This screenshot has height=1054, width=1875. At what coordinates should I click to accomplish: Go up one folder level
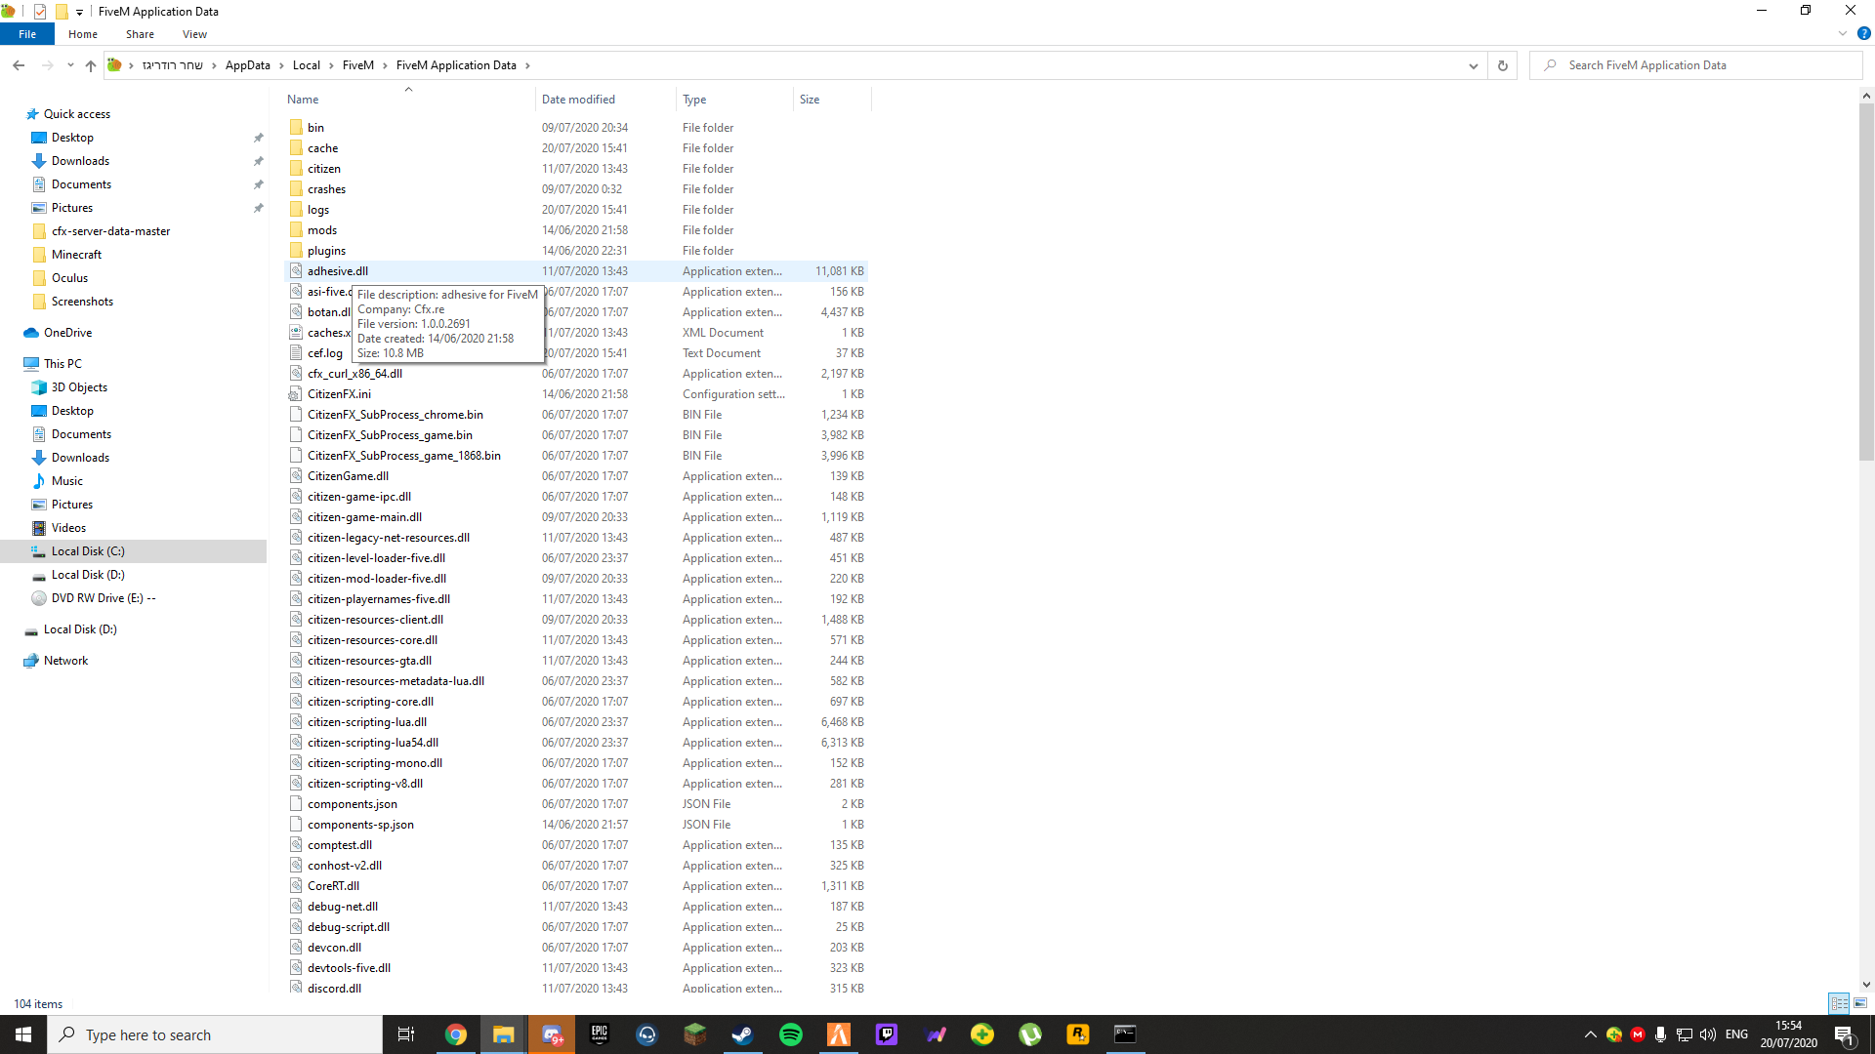90,65
